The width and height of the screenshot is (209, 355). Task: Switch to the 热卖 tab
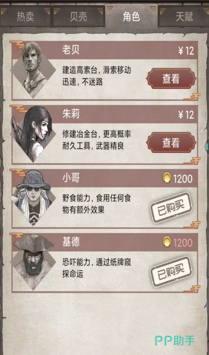25,16
